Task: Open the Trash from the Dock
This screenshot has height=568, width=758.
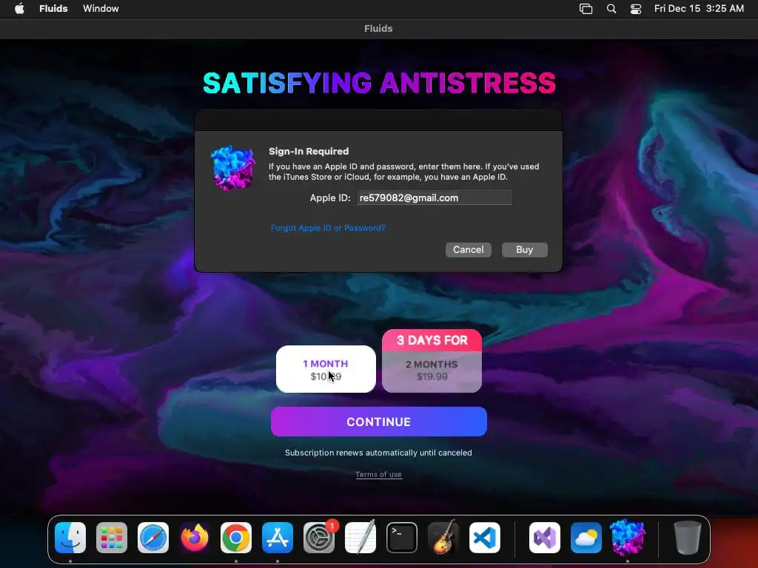Action: coord(688,538)
